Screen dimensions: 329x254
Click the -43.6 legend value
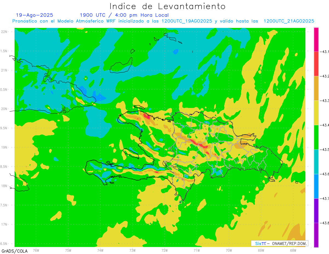[324, 174]
